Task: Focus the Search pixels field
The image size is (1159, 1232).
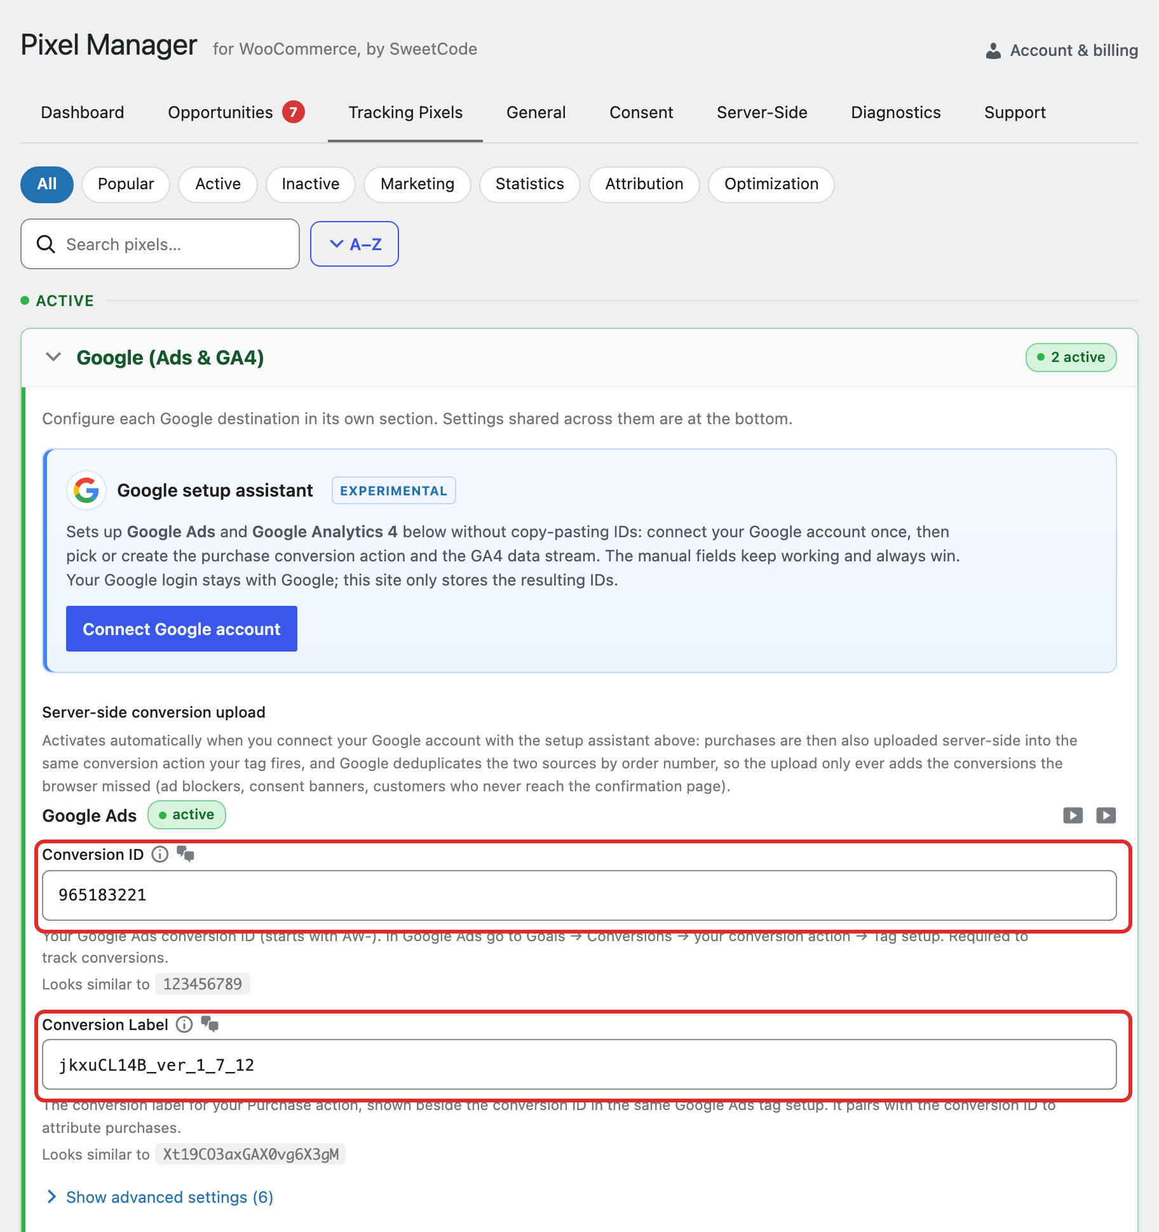Action: point(160,244)
